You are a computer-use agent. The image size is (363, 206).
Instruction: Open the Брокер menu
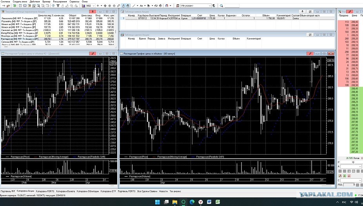click(x=46, y=2)
